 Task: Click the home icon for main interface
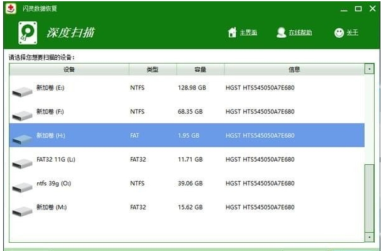pyautogui.click(x=232, y=32)
